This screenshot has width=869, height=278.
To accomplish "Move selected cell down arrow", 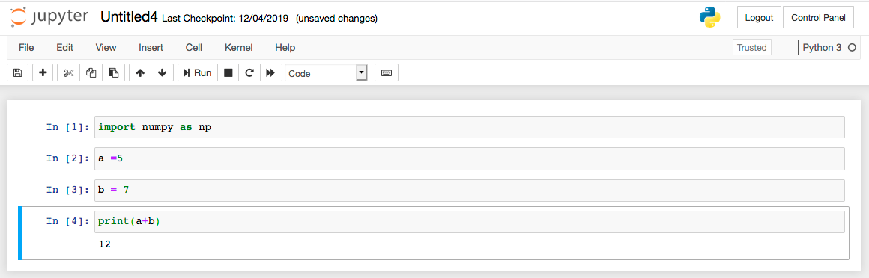I will click(163, 73).
